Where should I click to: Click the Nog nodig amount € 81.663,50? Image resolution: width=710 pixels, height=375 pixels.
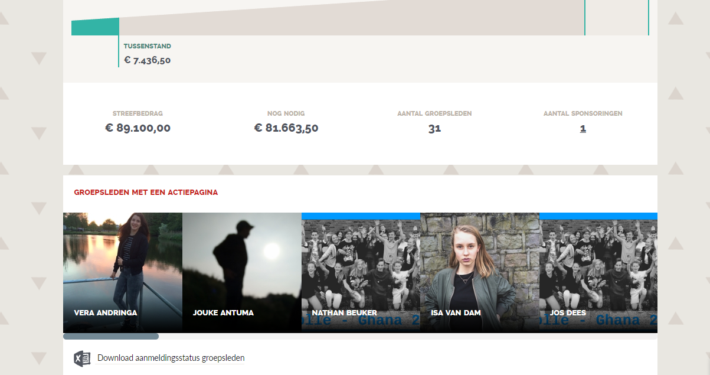[x=286, y=128]
